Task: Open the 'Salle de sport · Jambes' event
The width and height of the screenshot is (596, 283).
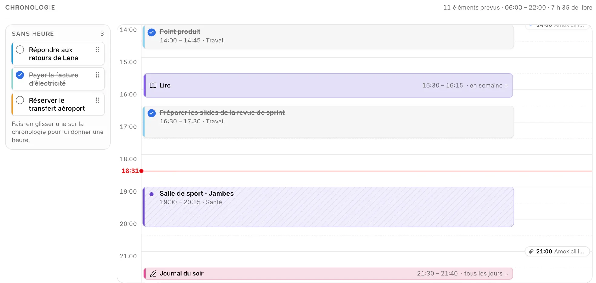Action: [x=328, y=207]
